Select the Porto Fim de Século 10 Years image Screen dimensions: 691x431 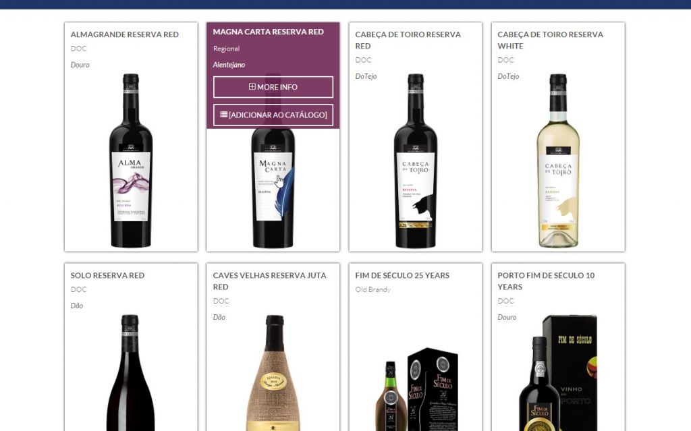[558, 373]
